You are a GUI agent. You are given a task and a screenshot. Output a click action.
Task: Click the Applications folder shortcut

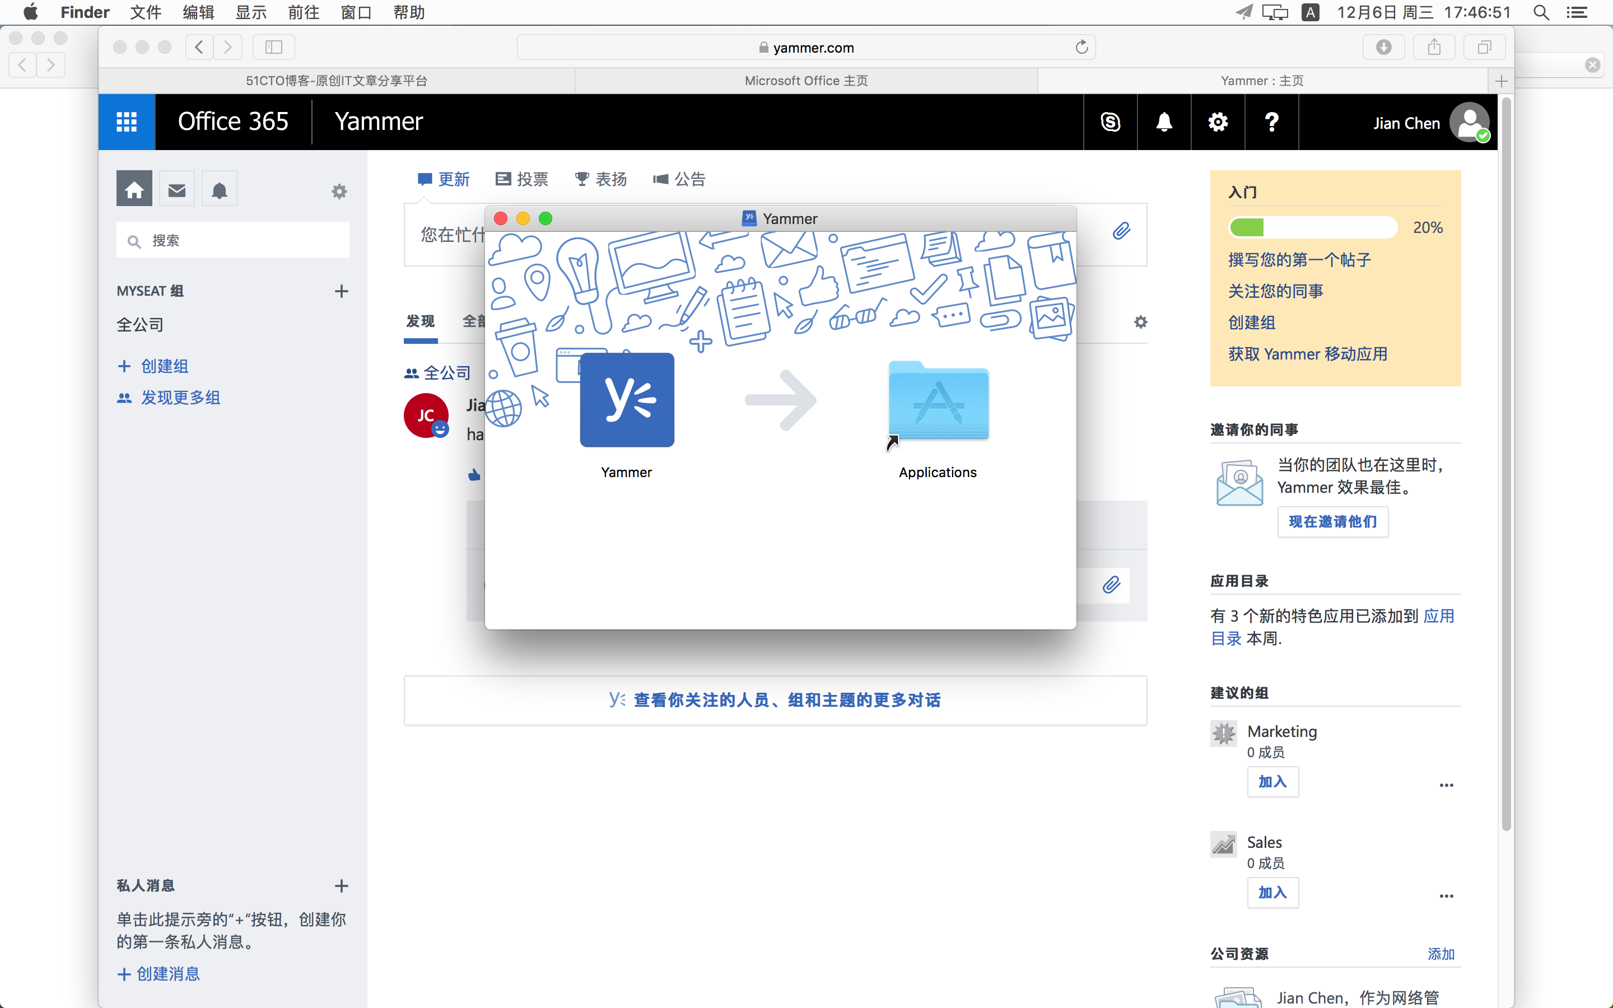tap(938, 402)
